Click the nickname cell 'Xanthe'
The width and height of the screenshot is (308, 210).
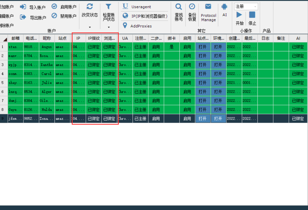click(47, 65)
